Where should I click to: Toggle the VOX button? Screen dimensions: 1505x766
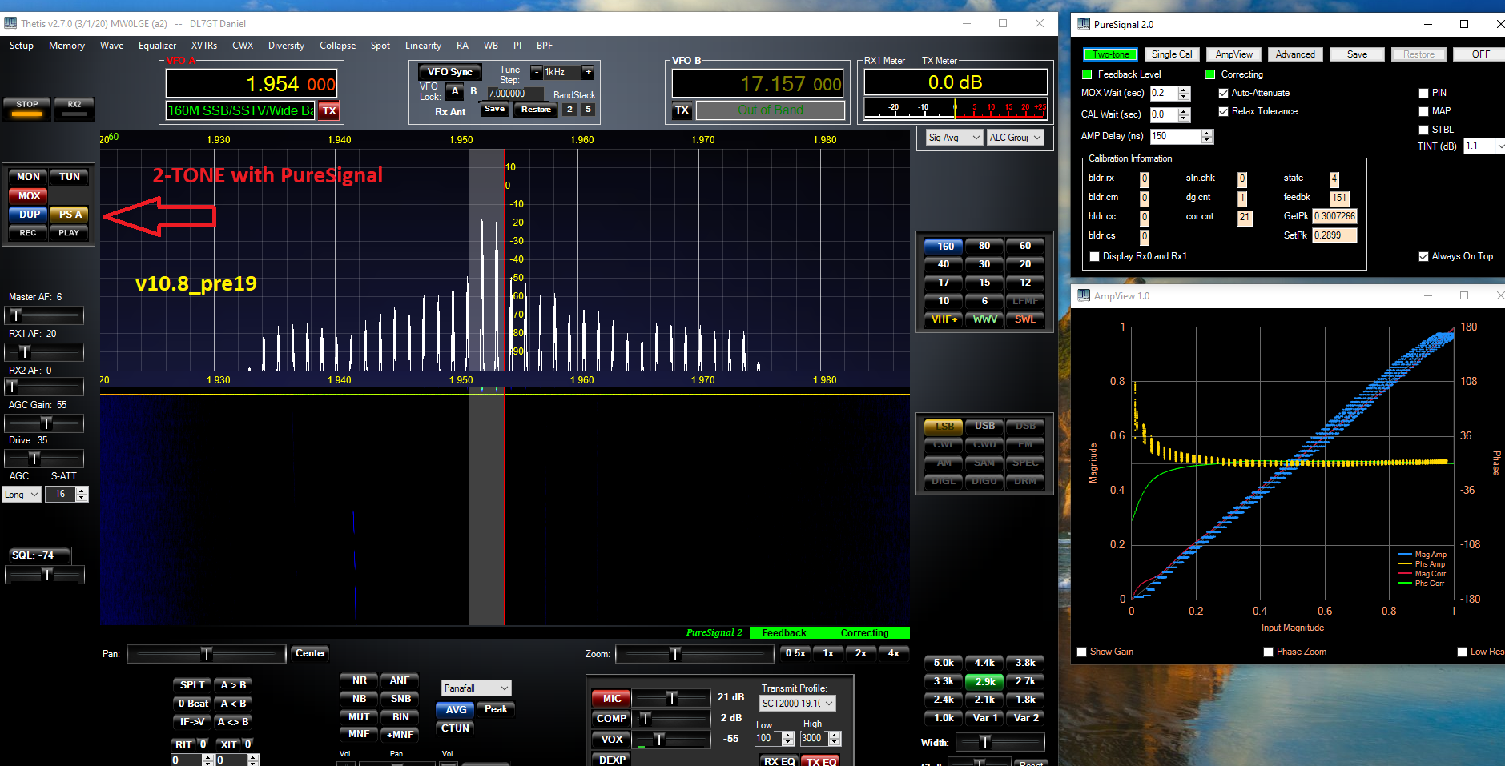tap(612, 740)
